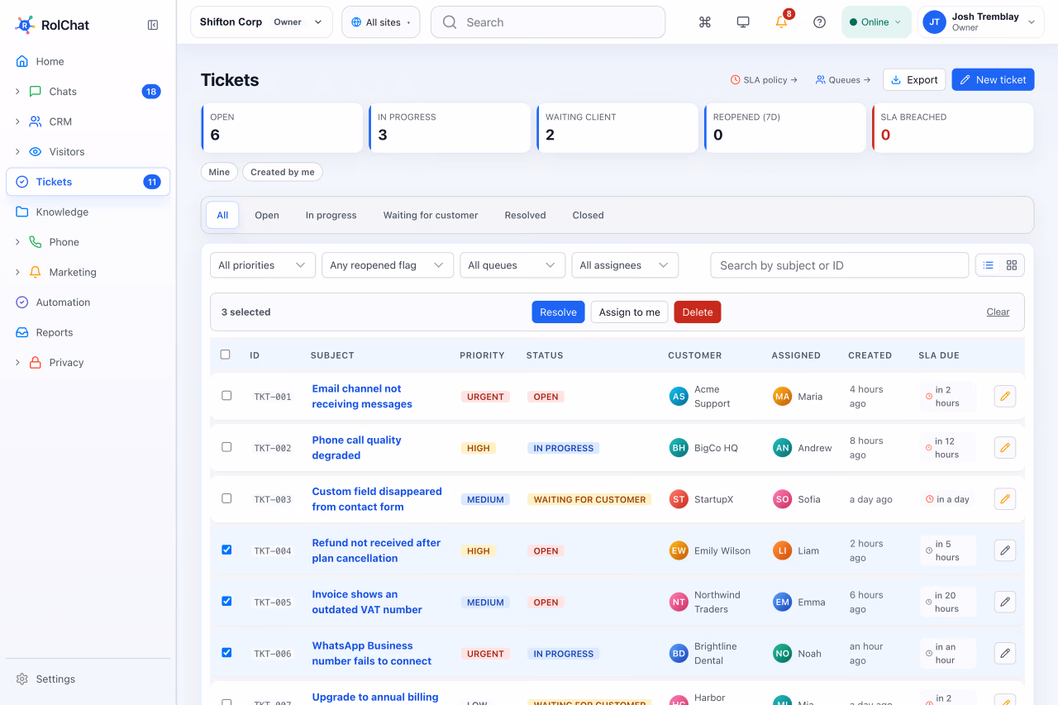Open Any reopened flag dropdown
This screenshot has height=705, width=1058.
[388, 265]
